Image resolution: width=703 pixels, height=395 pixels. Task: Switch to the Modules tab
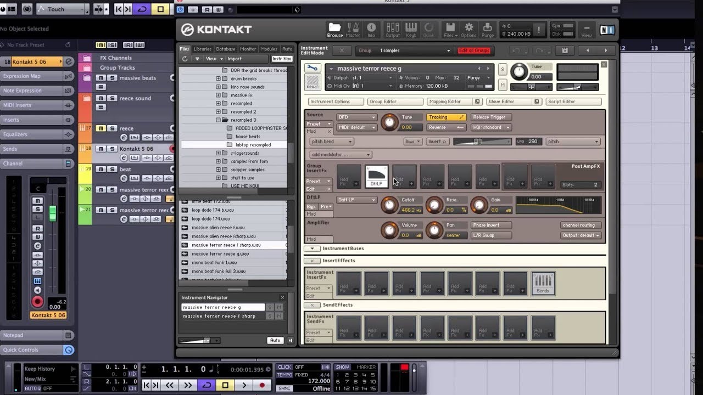[x=269, y=49]
